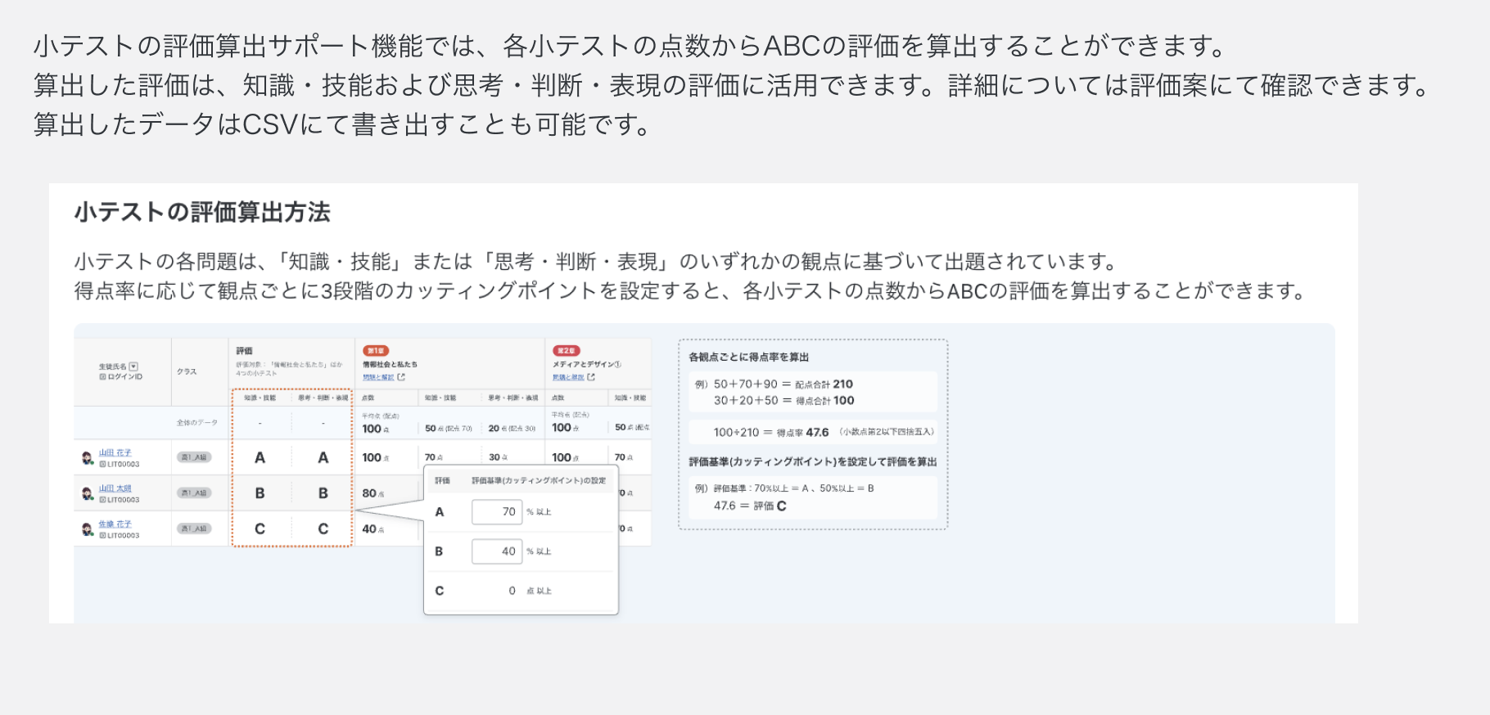Click the grade C value 0 点以上
The image size is (1490, 715).
click(530, 591)
